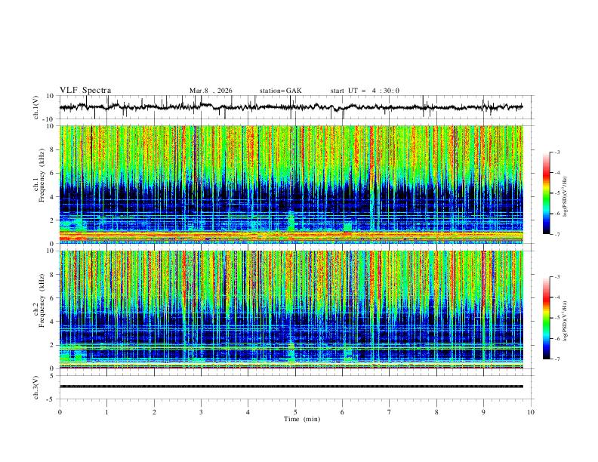Click the time axis tick label '0'
Viewport: 598px width, 462px height.
(x=60, y=412)
